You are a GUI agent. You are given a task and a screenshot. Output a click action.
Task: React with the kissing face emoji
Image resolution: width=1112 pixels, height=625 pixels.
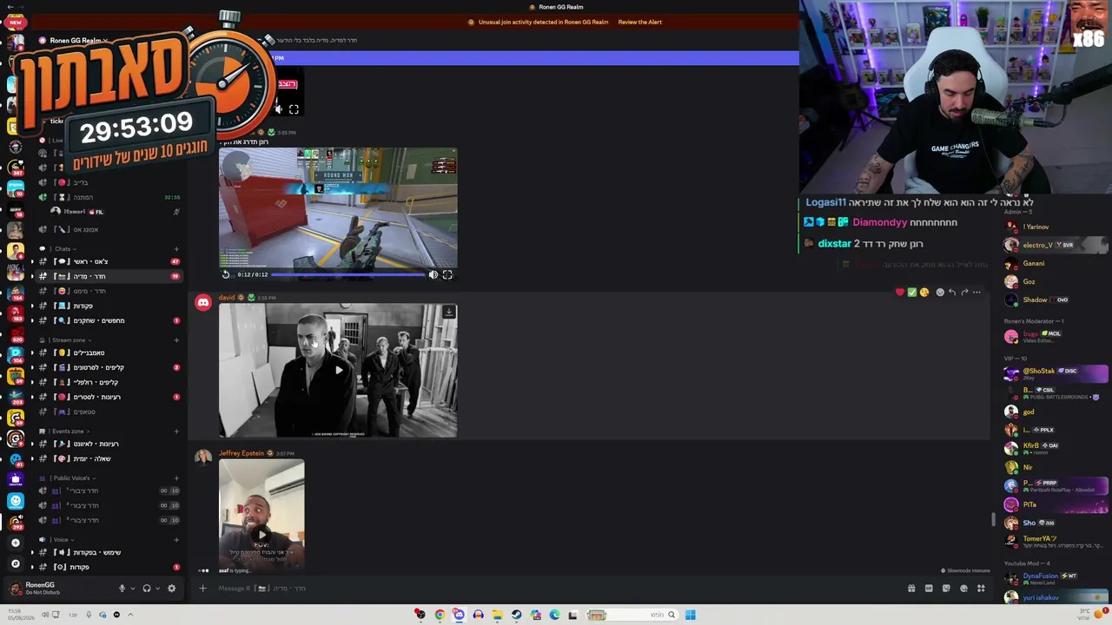[x=924, y=293]
